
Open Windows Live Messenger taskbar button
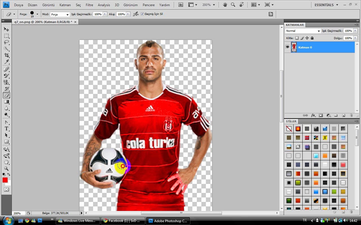pos(78,221)
